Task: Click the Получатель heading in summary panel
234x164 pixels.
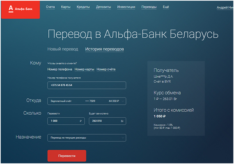Action: click(166, 70)
